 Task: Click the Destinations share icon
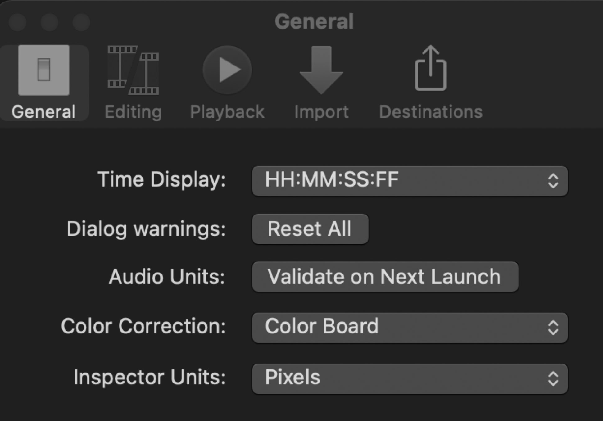tap(430, 69)
